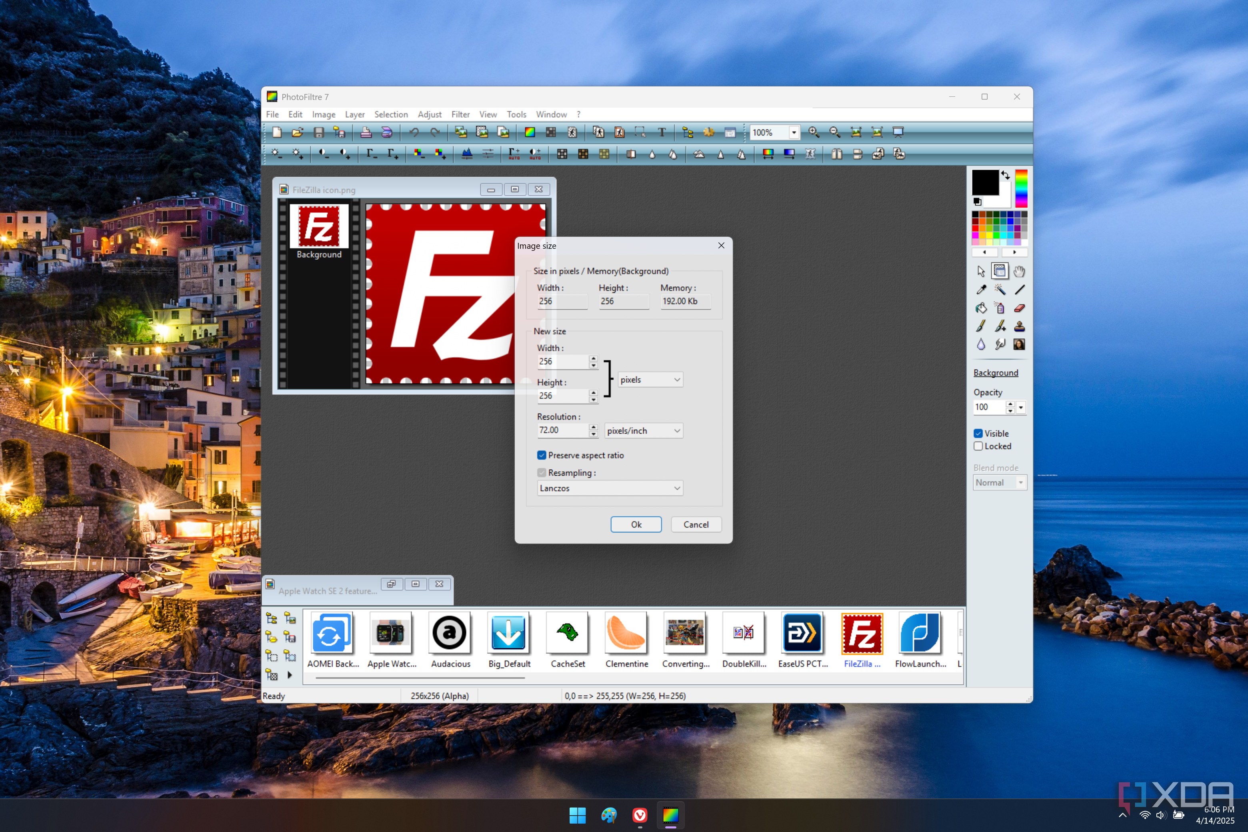Select the Blur water drop tool
Screen dimensions: 1248x832
[x=981, y=344]
